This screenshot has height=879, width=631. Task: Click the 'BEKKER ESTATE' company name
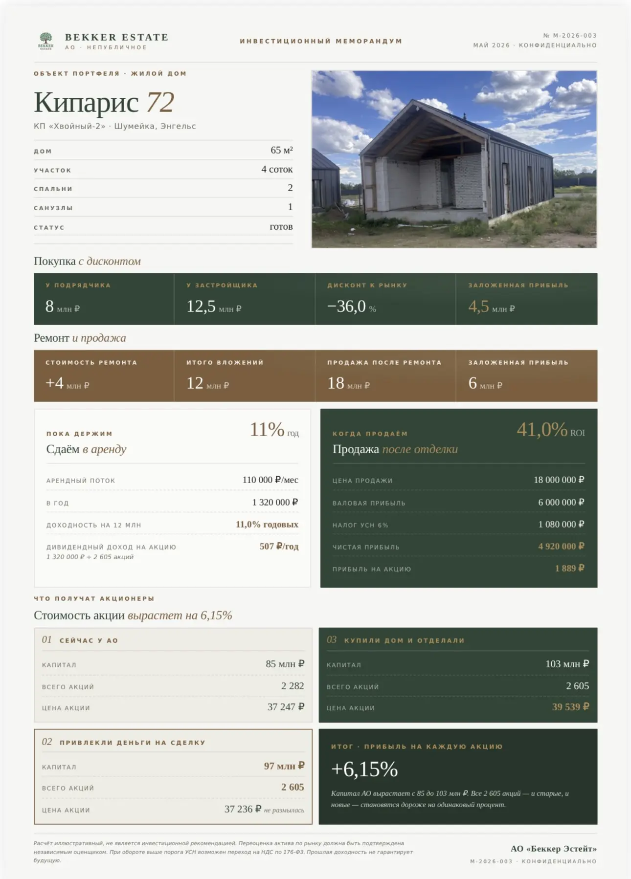(117, 37)
